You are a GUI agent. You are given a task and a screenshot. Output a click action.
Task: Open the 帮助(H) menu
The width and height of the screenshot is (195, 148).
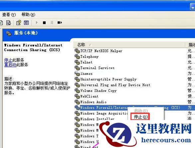(x=28, y=15)
